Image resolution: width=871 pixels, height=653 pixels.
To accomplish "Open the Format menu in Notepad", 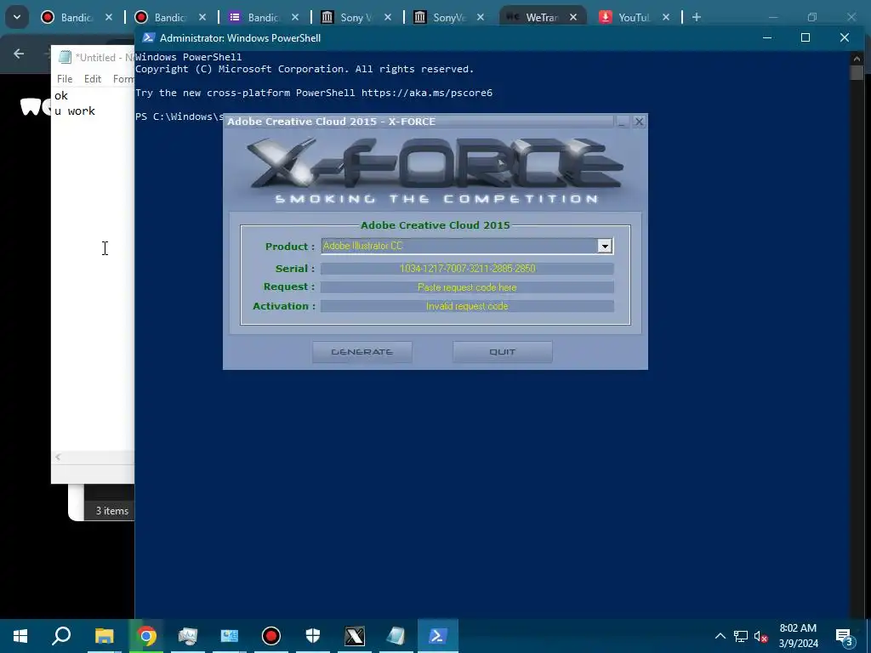I will 122,79.
